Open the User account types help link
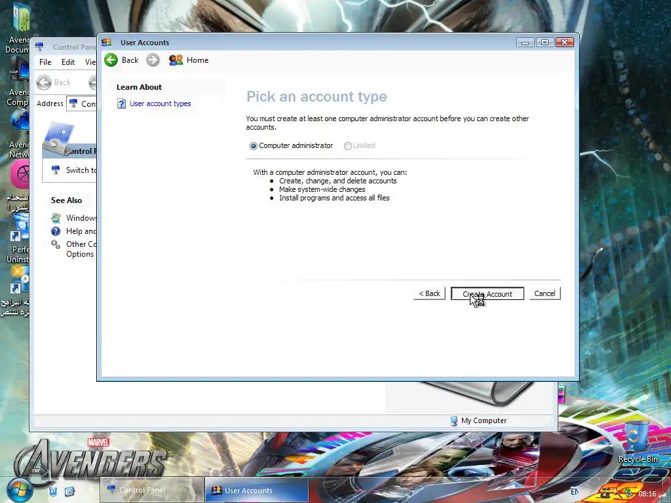671x503 pixels. (x=160, y=103)
